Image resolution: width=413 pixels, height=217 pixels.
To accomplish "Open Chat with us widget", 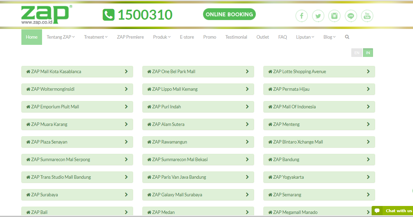I will 392,211.
